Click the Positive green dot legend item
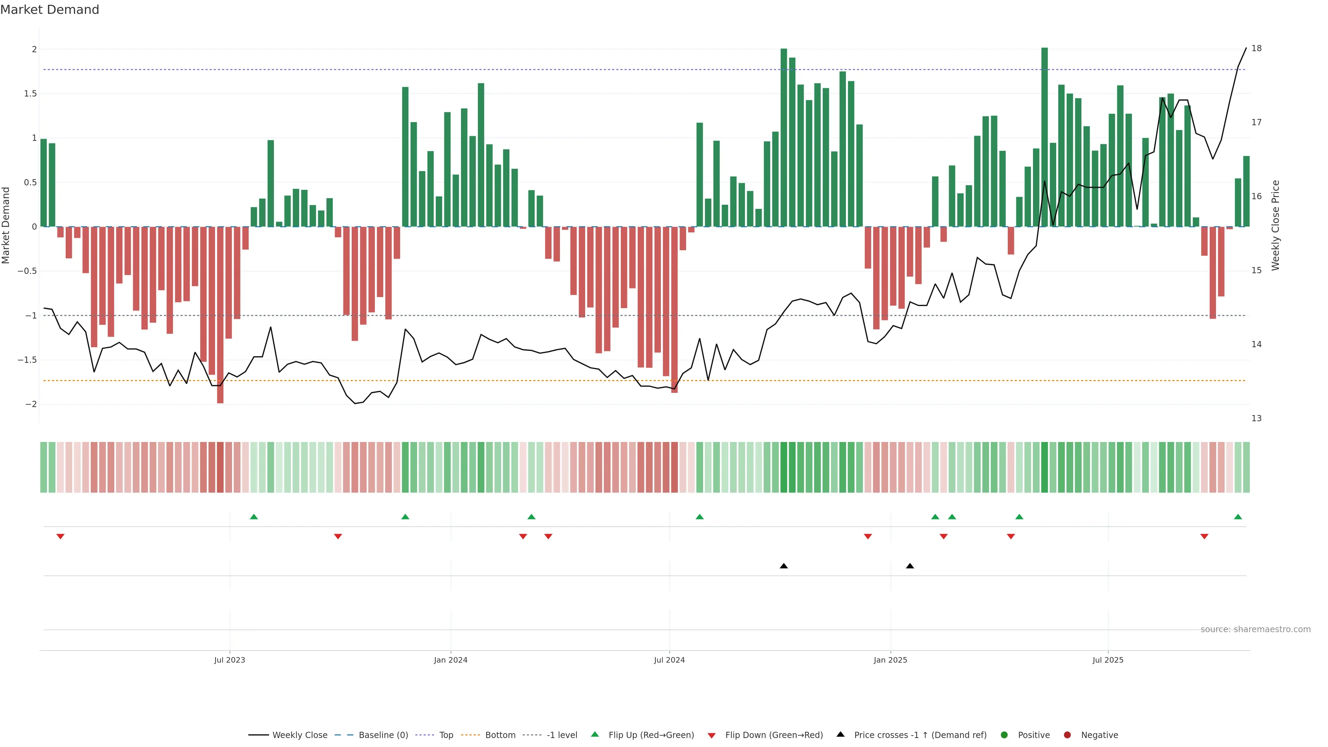The height and width of the screenshot is (747, 1328). (x=1004, y=735)
